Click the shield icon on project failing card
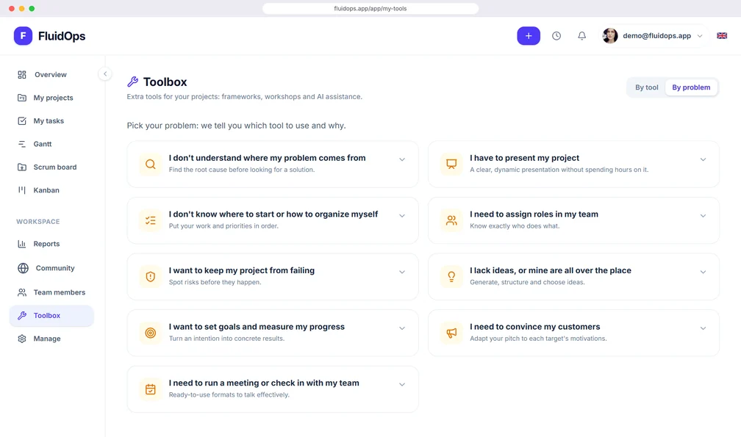741x437 pixels. [150, 277]
